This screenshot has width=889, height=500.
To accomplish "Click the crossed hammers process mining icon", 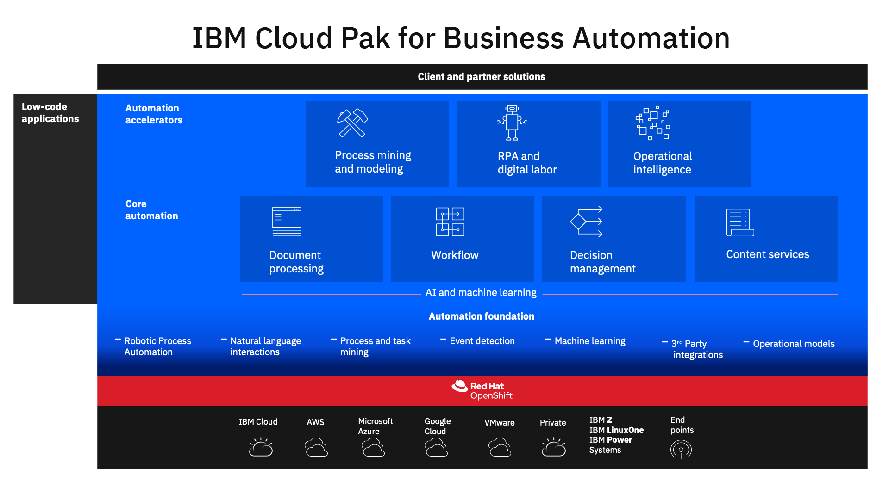I will (352, 123).
